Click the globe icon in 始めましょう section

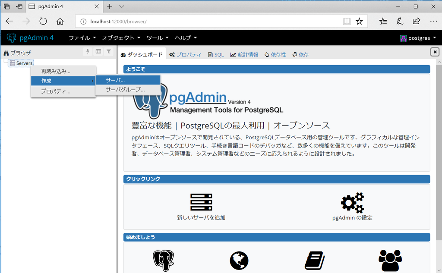coord(239,260)
